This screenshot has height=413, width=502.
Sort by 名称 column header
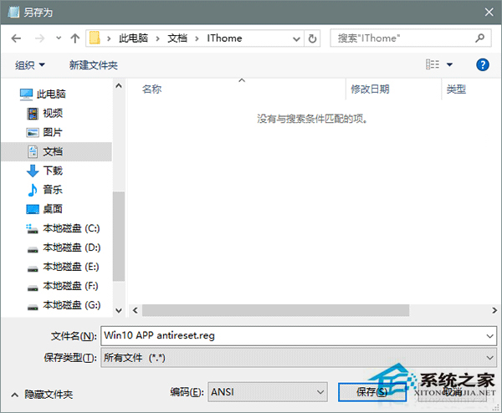point(152,89)
